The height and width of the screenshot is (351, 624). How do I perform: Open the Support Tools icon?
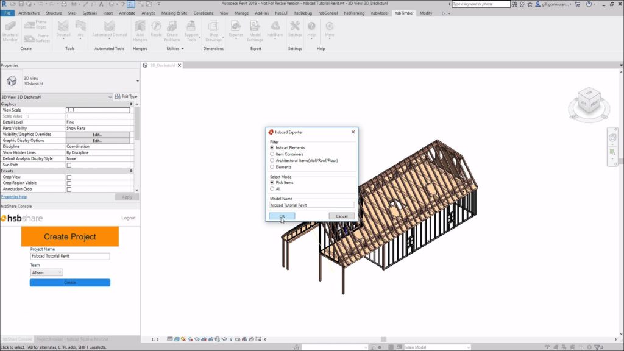191,31
